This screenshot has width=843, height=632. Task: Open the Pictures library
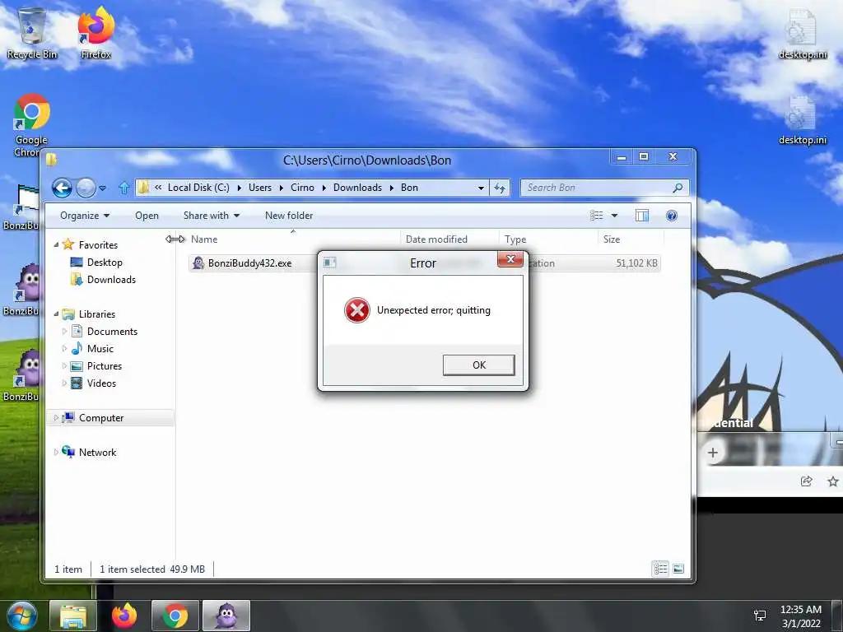(x=105, y=366)
